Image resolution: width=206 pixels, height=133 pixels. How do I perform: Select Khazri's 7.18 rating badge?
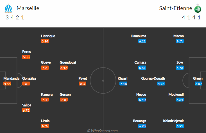click(123, 84)
